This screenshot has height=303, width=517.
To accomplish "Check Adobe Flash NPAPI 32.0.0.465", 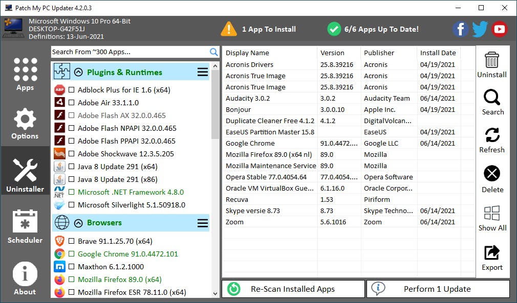I will coord(71,128).
